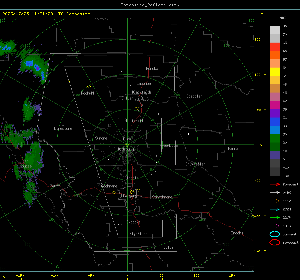Click the Okotoks town label

tap(133, 222)
